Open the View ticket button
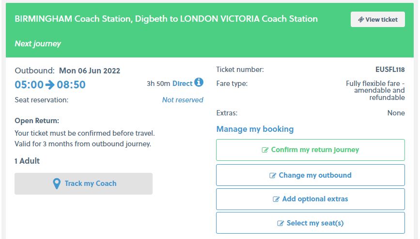Screen dimensions: 420x239 378,19
